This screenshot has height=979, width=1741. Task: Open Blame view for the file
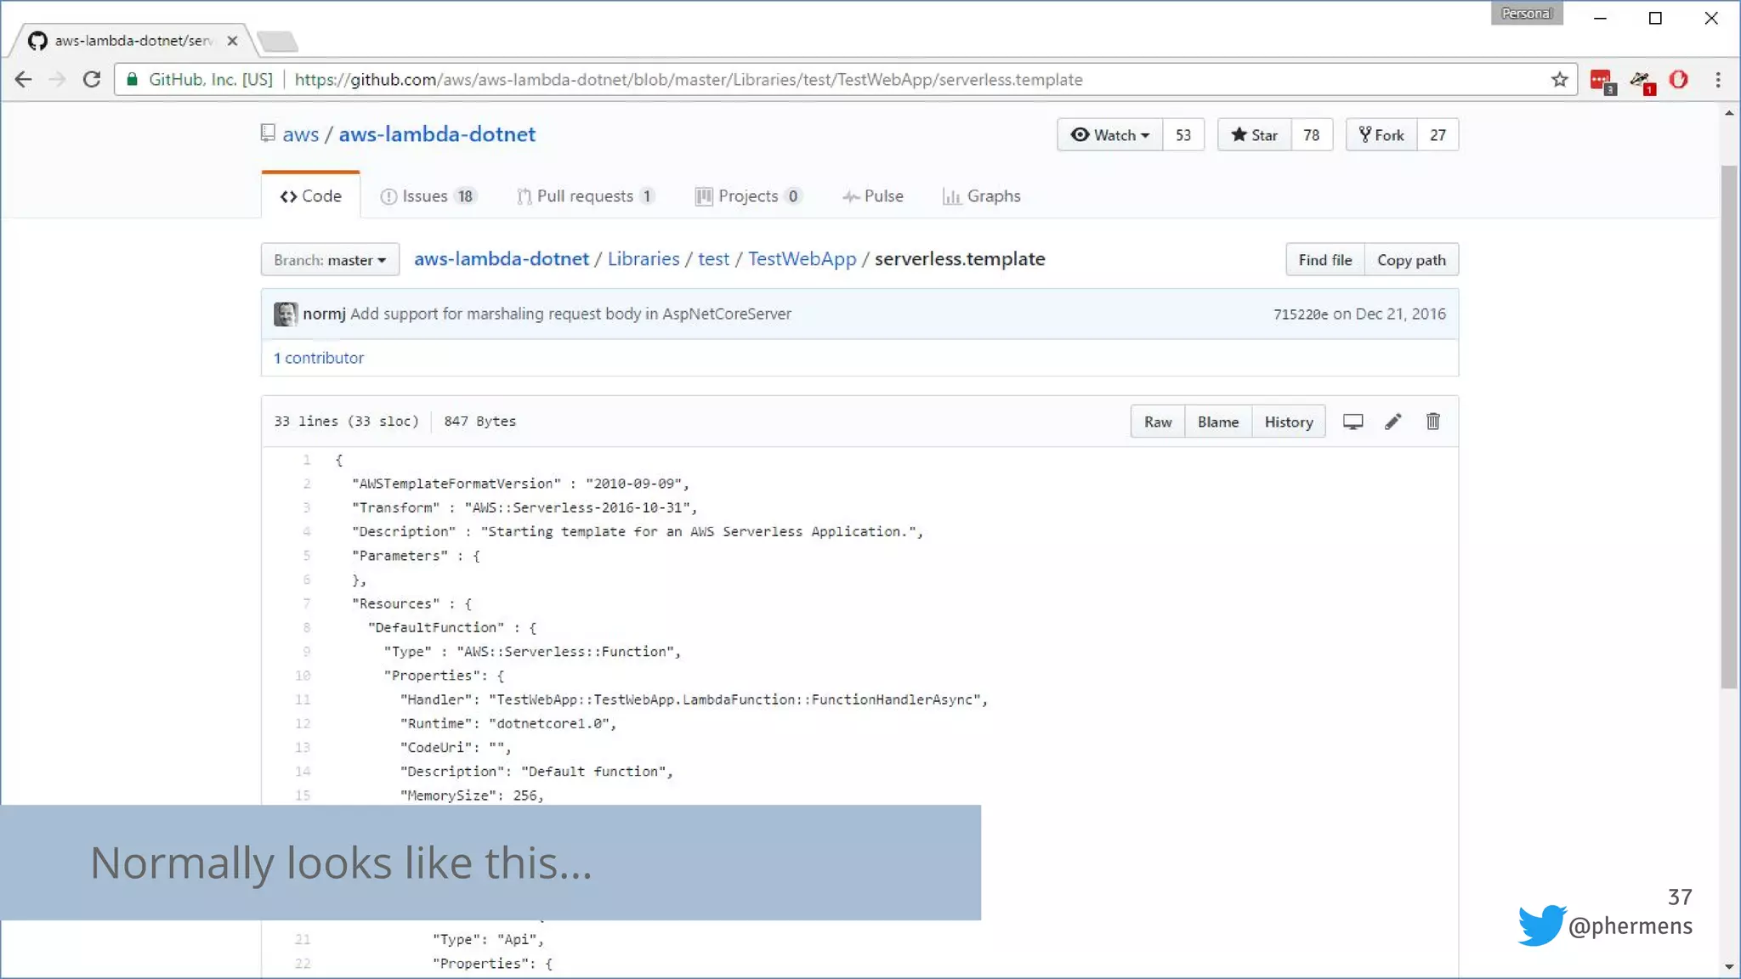[1217, 422]
